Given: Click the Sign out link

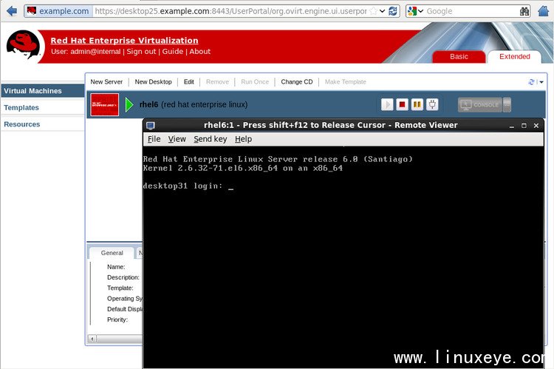Looking at the screenshot, I should [141, 51].
